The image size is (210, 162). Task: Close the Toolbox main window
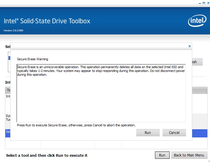click(209, 3)
